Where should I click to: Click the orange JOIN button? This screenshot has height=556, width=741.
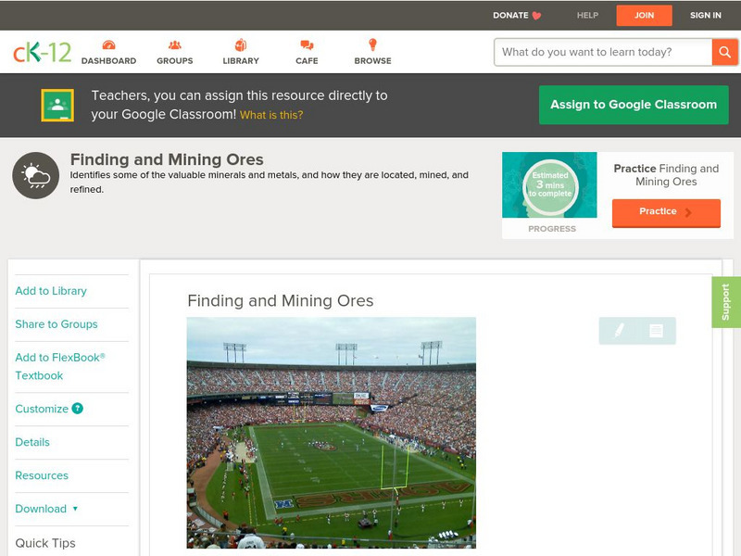click(644, 16)
